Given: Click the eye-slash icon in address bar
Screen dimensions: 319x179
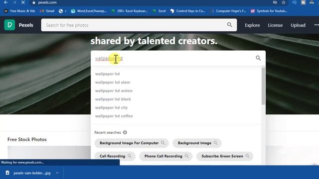Looking at the screenshot, I should tap(275, 2).
